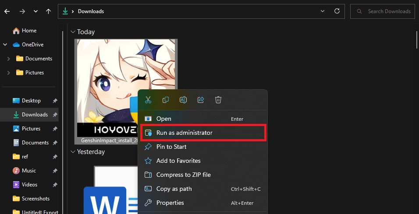Open pinned Desktop in sidebar
This screenshot has width=419, height=214.
27,101
